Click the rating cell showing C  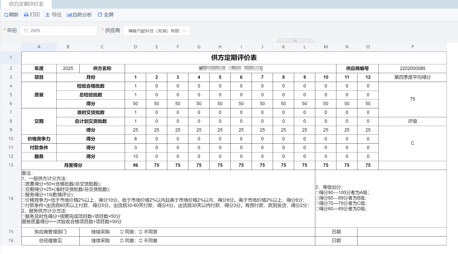[413, 143]
